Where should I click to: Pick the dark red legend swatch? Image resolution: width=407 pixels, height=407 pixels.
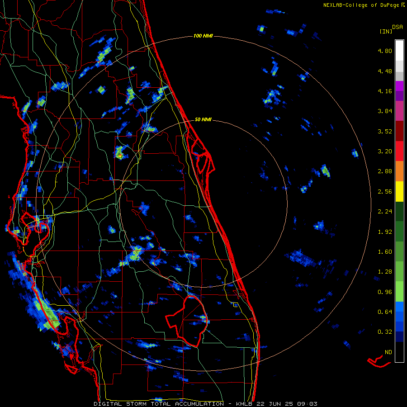[x=399, y=131]
